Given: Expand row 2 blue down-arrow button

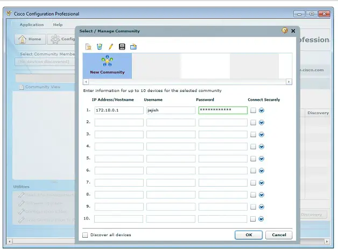Looking at the screenshot, I should (262, 123).
